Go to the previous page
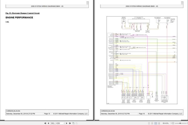 [48, 123]
